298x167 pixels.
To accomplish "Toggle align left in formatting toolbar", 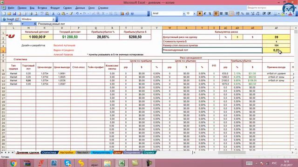I will [x=216, y=13].
